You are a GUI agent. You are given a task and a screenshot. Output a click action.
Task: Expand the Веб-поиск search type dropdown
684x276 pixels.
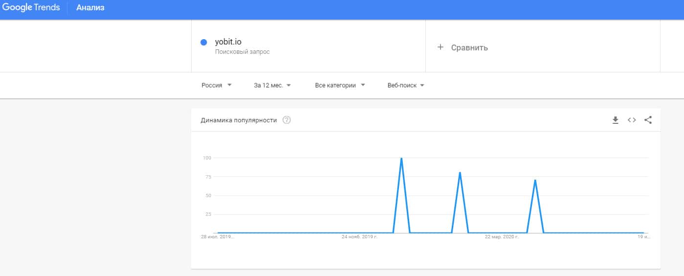click(x=406, y=85)
